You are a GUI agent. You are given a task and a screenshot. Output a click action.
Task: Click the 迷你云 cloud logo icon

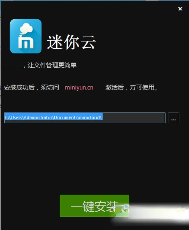[x=25, y=36]
